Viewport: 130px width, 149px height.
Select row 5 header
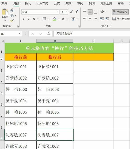point(2,89)
